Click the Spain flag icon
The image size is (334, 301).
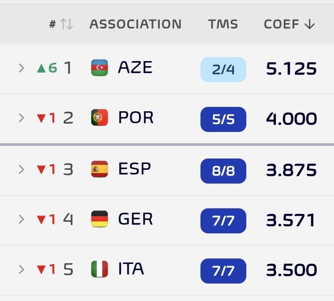coord(100,169)
